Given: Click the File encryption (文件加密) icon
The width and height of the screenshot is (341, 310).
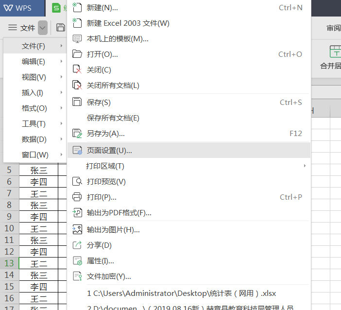Looking at the screenshot, I should (x=77, y=276).
